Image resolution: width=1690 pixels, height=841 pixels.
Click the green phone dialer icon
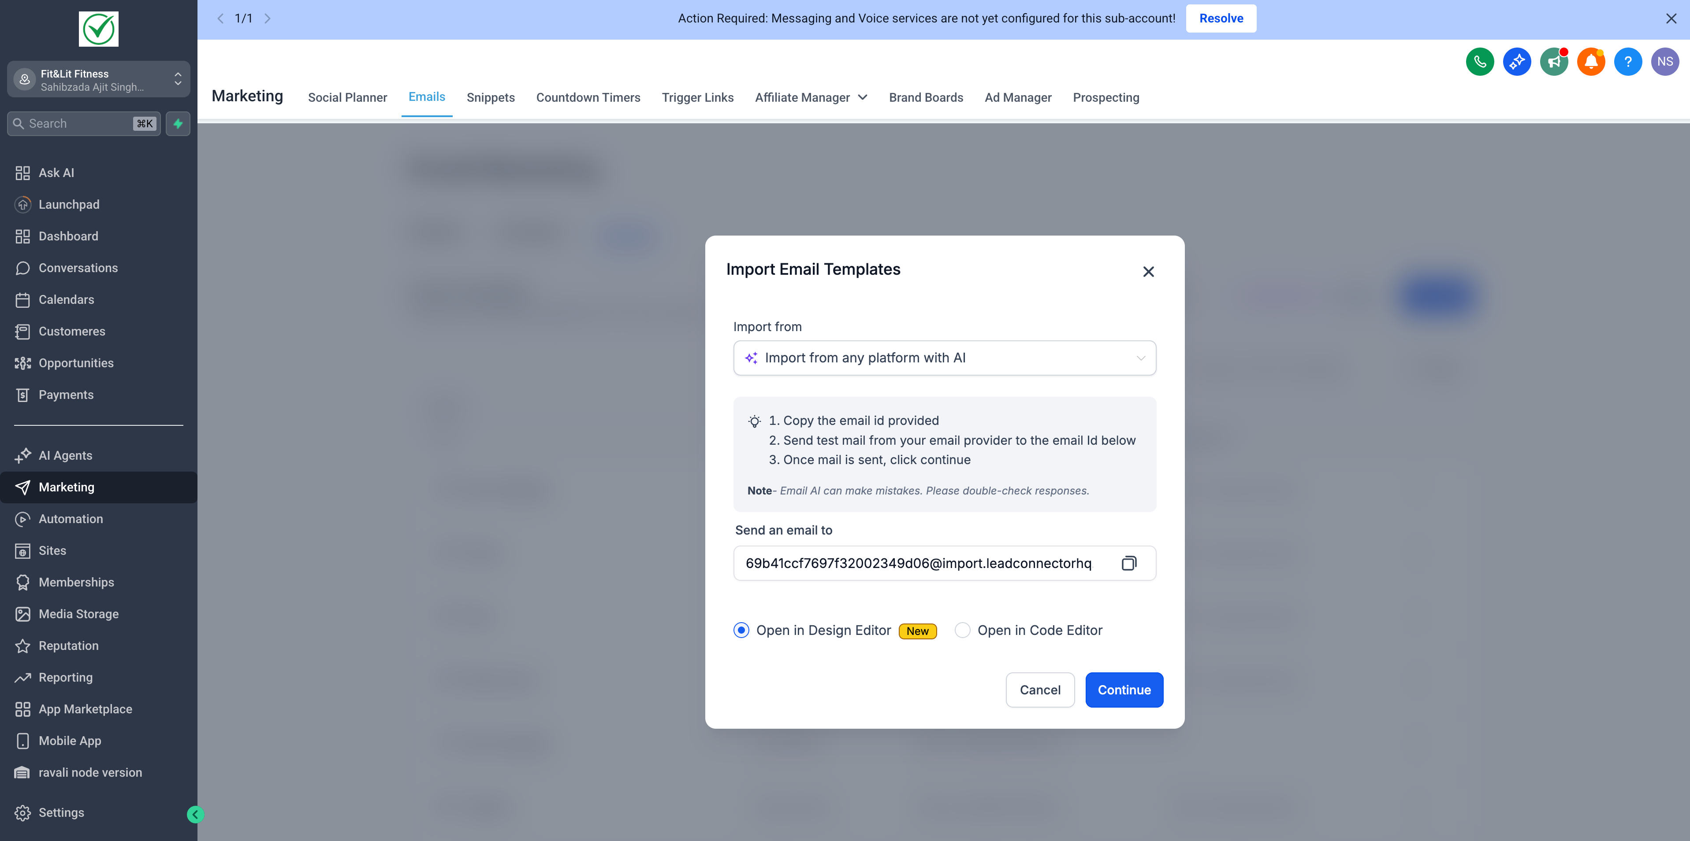pyautogui.click(x=1479, y=62)
